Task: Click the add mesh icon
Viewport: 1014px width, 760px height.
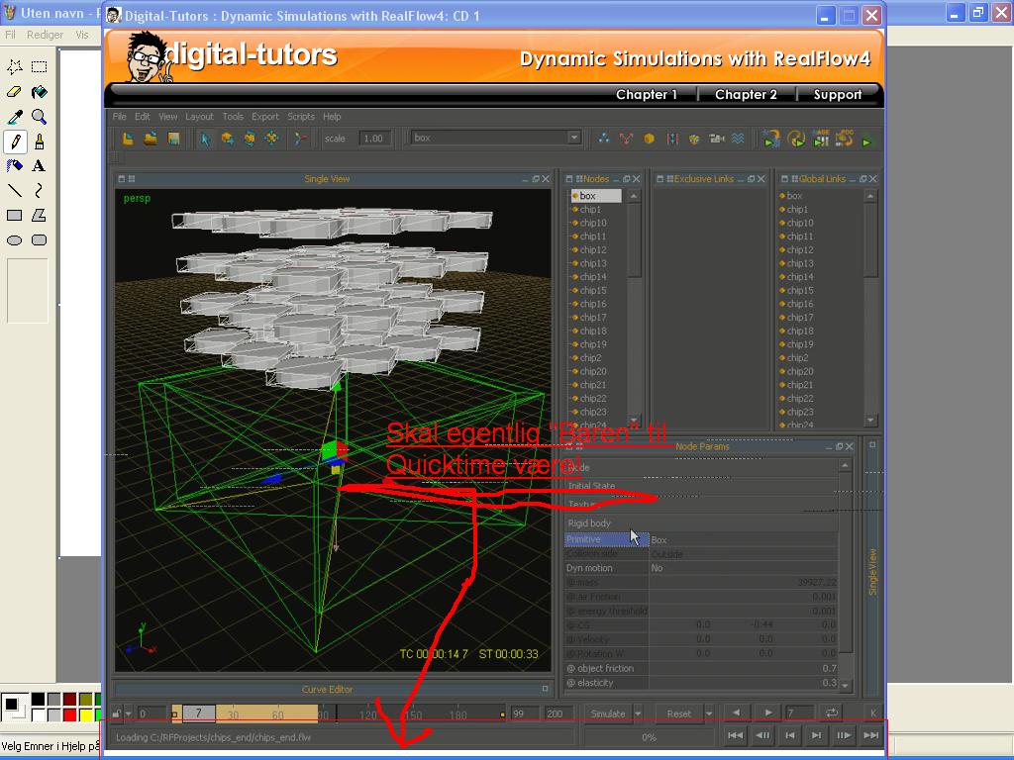Action: [x=694, y=139]
